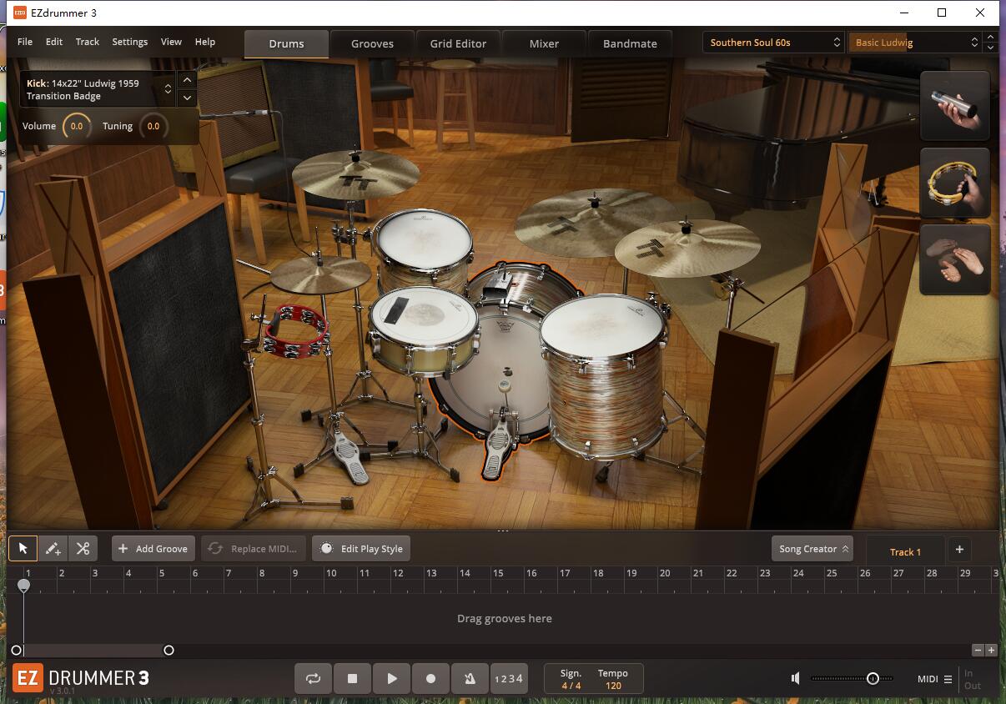Image resolution: width=1006 pixels, height=704 pixels.
Task: Click the crash cymbal above the hi-hat
Action: click(x=355, y=173)
